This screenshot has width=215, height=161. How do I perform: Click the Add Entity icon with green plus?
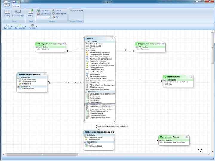(30, 12)
